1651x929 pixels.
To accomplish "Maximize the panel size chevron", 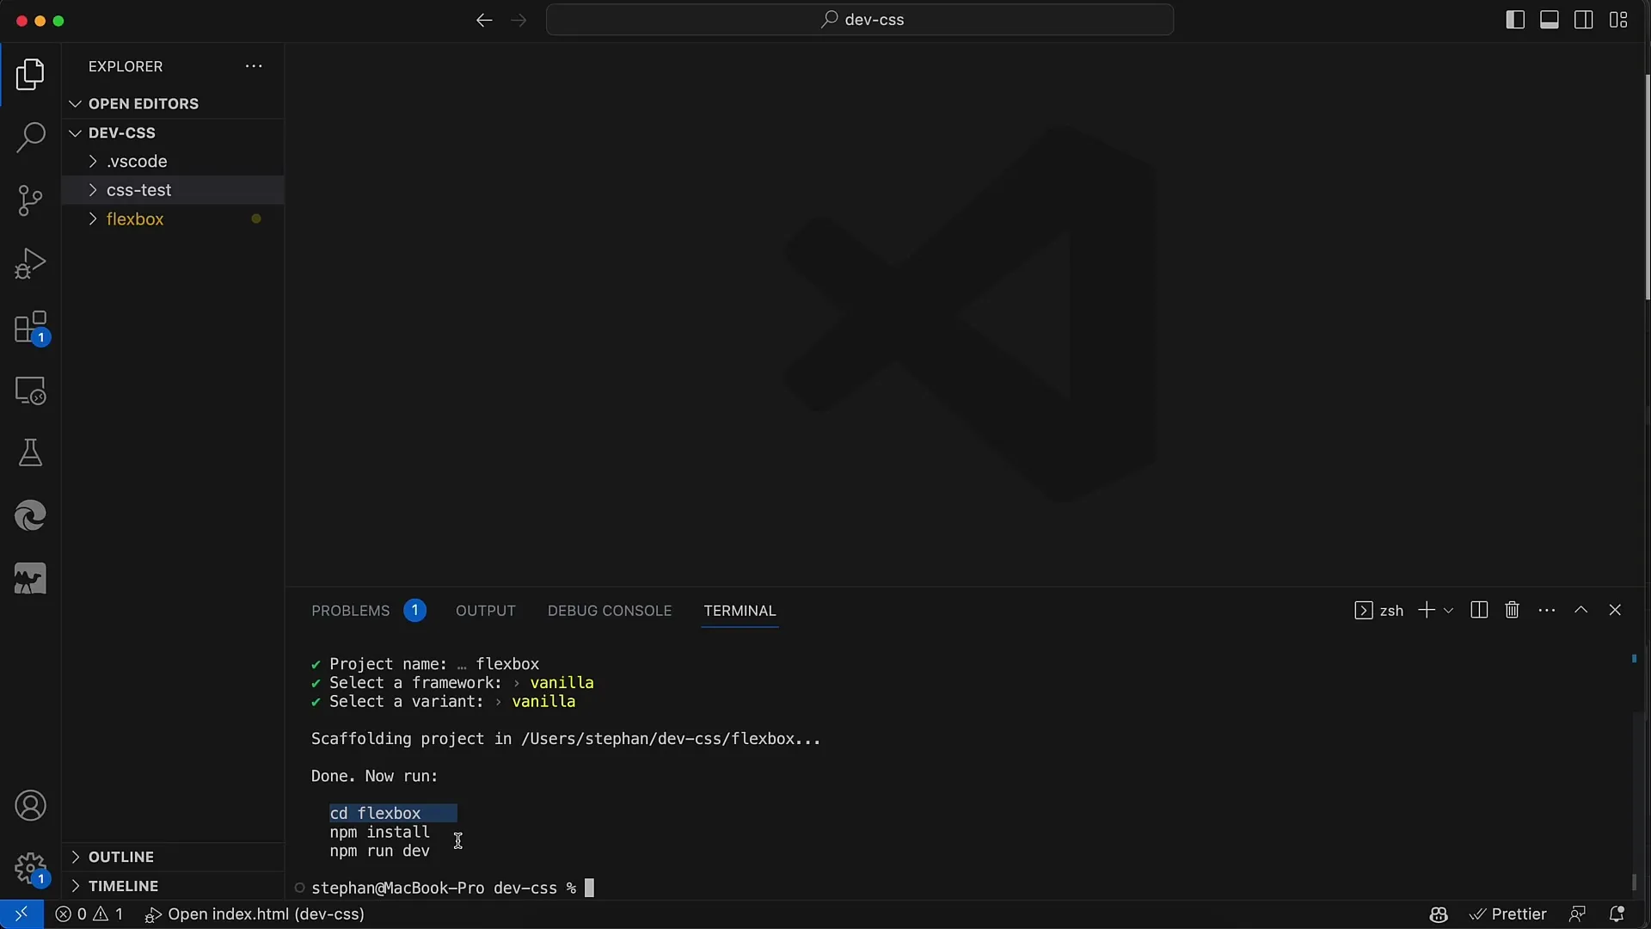I will [1580, 610].
